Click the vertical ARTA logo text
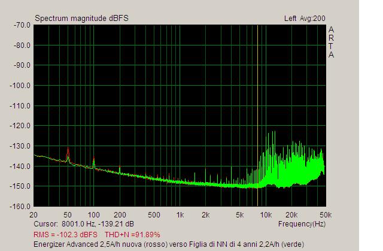Image resolution: width=383 pixels, height=251 pixels. tap(331, 42)
